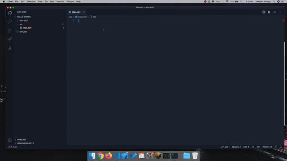
Task: Click the src breadcrumb segment
Action: point(70,17)
